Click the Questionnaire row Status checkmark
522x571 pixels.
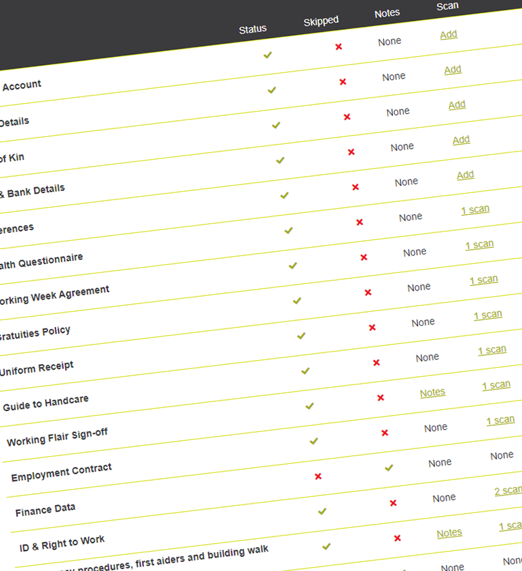click(288, 230)
